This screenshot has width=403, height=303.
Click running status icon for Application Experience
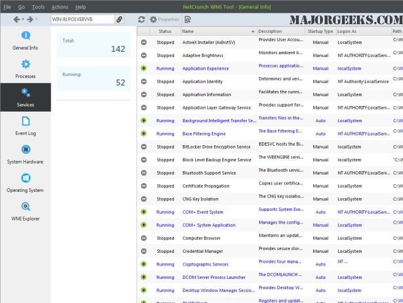[x=144, y=68]
